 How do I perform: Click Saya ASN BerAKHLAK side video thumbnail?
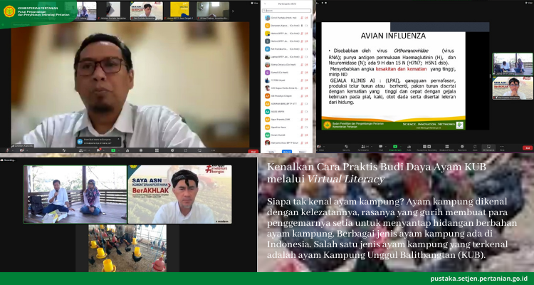pos(513,88)
